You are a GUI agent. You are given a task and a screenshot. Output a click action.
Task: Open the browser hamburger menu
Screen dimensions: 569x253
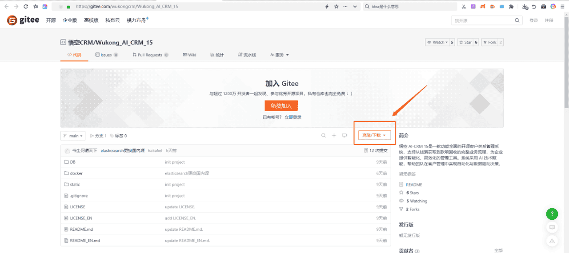point(563,7)
